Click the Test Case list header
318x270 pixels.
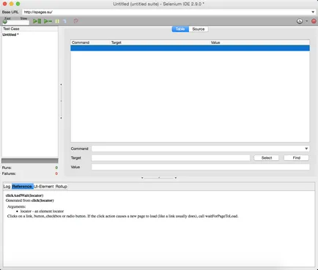point(30,29)
